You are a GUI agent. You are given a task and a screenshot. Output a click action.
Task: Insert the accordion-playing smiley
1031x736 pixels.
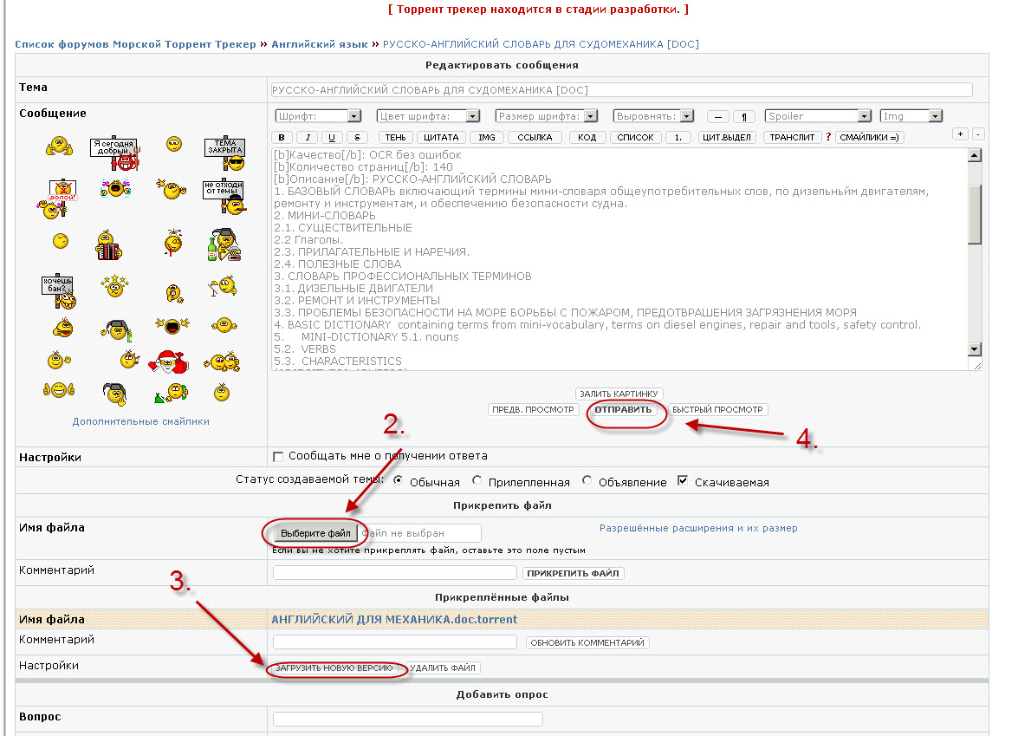pos(107,246)
